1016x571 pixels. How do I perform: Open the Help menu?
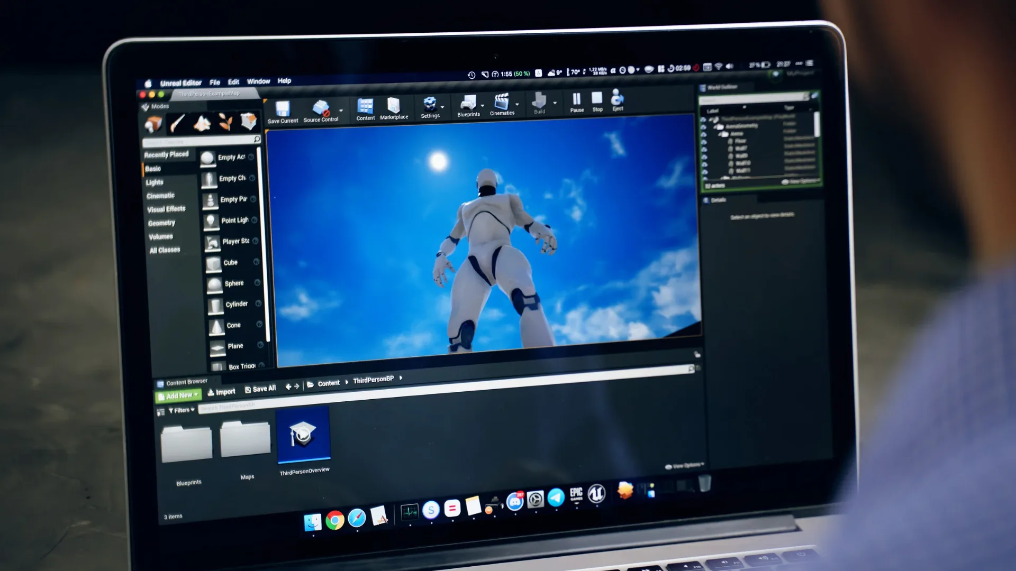284,81
